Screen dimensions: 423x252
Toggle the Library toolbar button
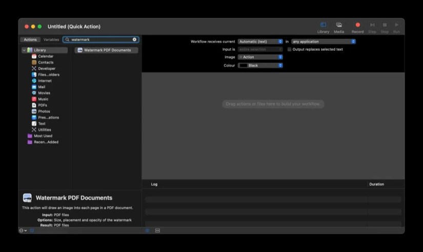pyautogui.click(x=323, y=28)
